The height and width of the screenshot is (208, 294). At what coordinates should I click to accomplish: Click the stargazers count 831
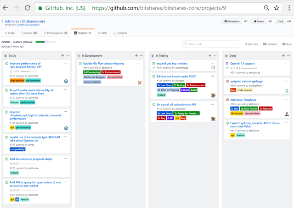270,22
